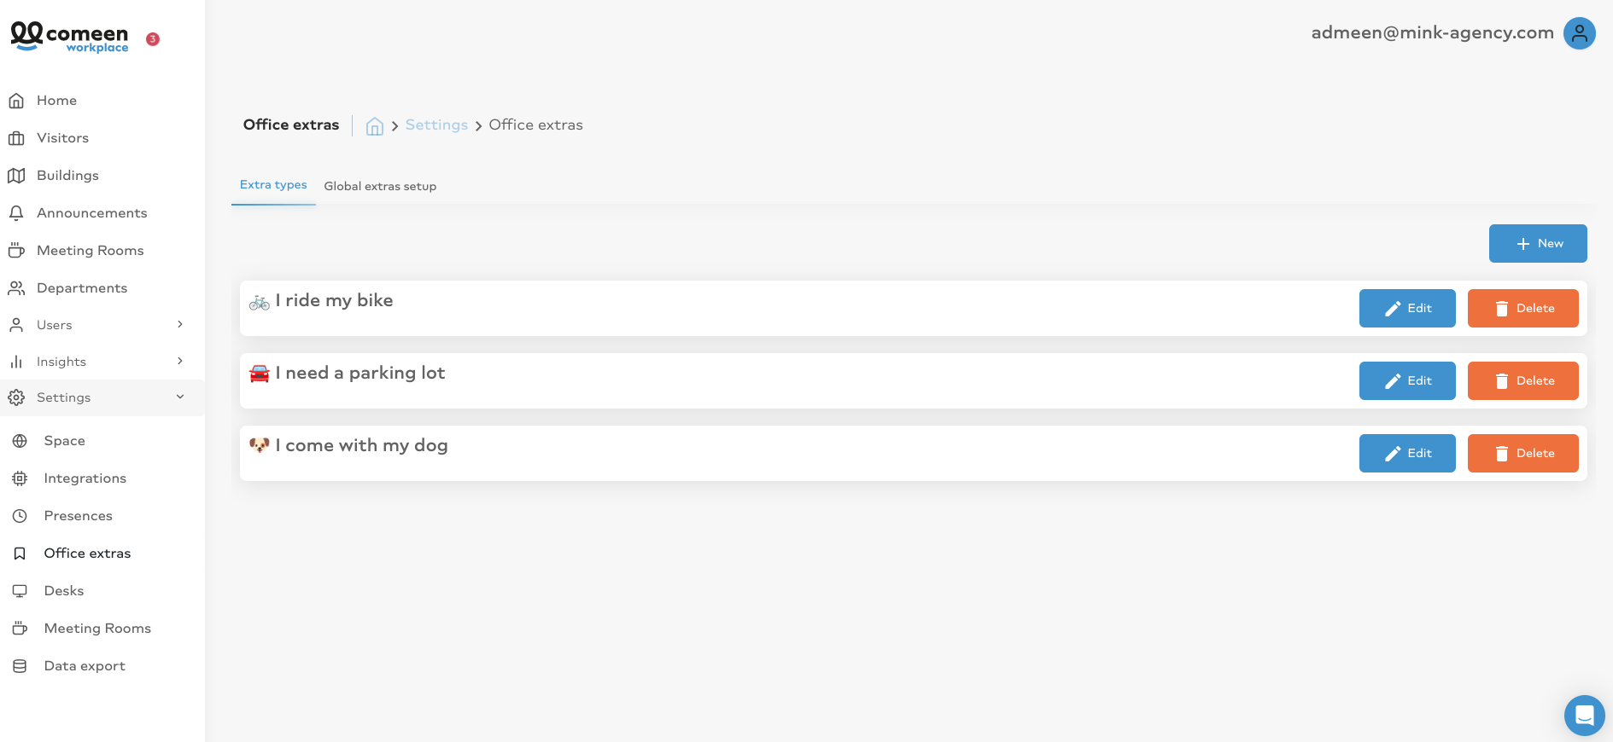
Task: Click the New extra type button
Action: point(1538,243)
